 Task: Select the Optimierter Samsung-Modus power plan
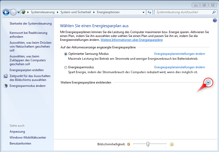[x=66, y=54]
